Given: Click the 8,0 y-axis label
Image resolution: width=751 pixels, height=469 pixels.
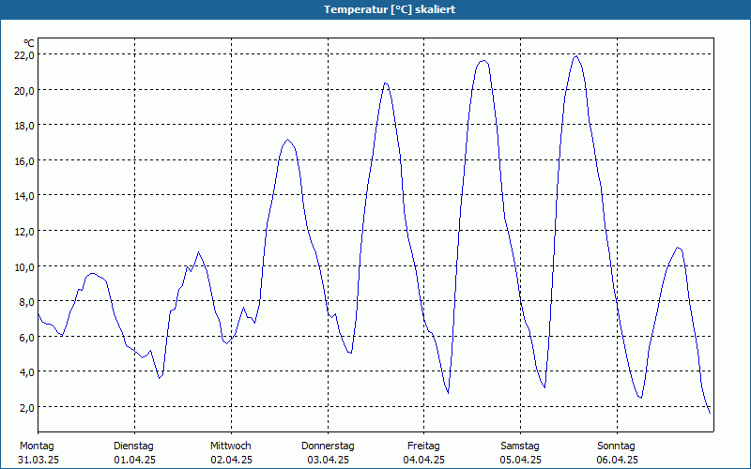Looking at the screenshot, I should (26, 301).
